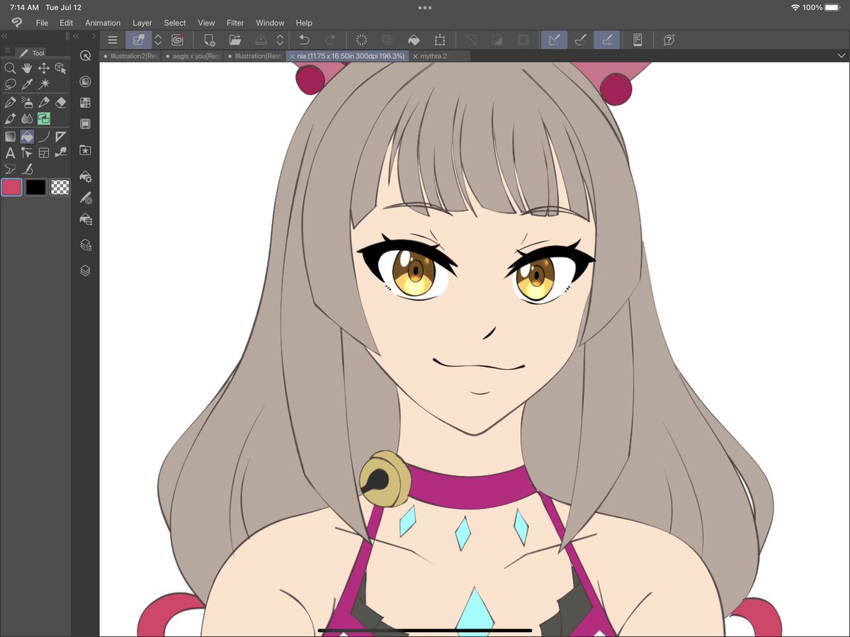Undo the last action
This screenshot has height=637, width=850.
[304, 40]
